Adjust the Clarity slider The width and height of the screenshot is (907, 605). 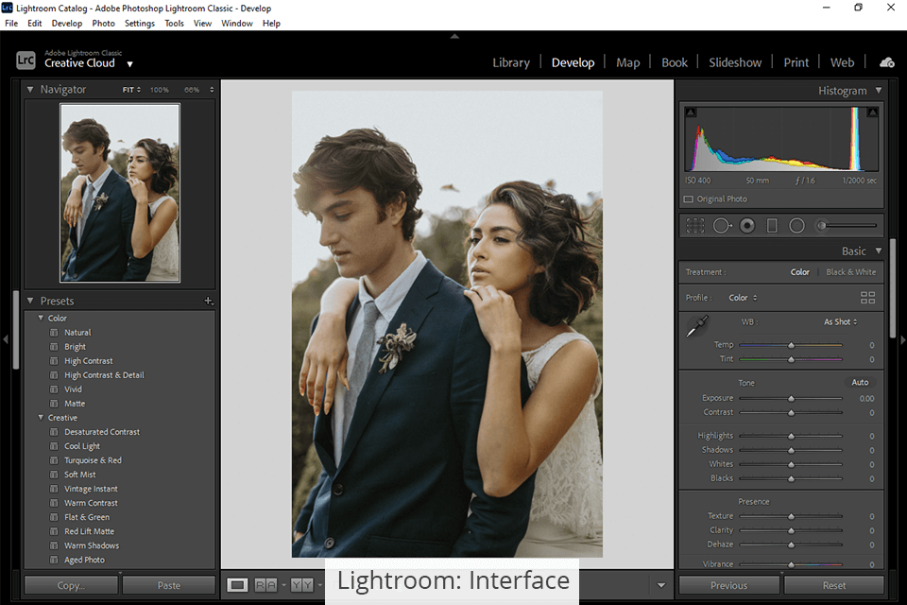pos(791,530)
